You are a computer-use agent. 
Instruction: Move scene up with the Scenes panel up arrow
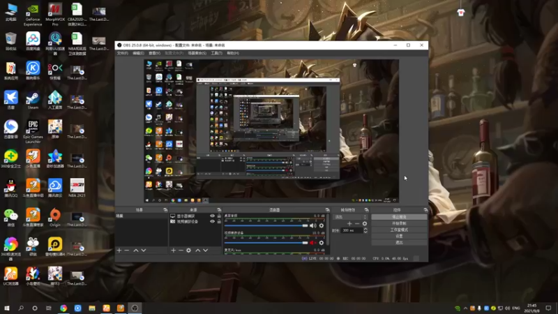click(x=136, y=251)
